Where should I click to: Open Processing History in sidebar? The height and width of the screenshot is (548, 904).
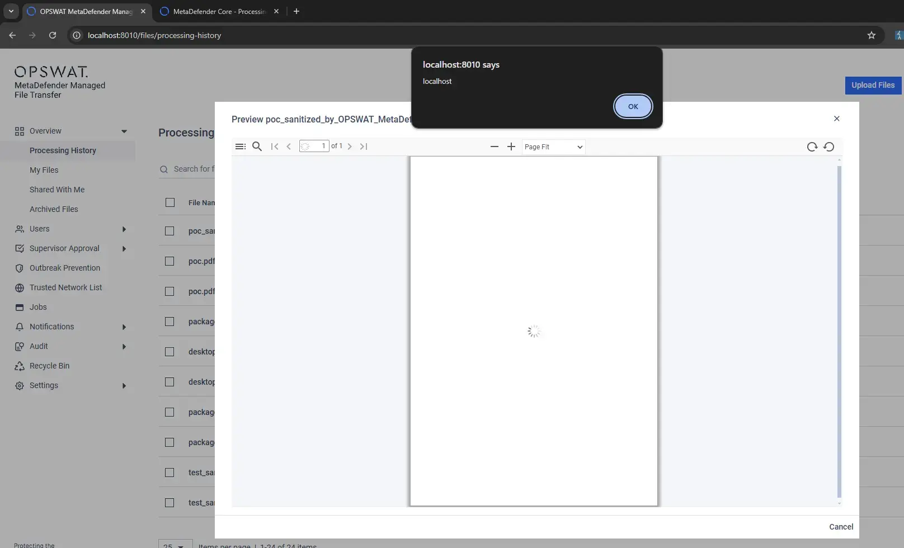click(x=63, y=150)
